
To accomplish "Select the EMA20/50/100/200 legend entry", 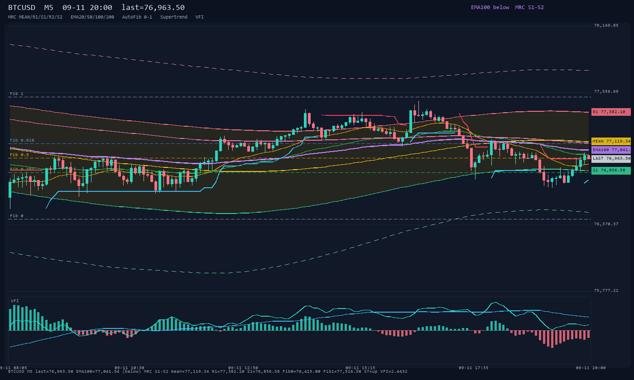I will click(92, 17).
